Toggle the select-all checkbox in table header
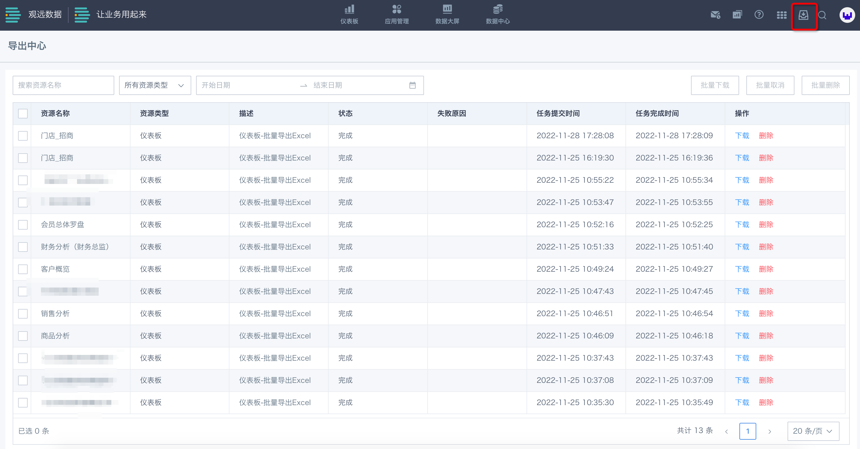This screenshot has height=449, width=860. (x=23, y=113)
